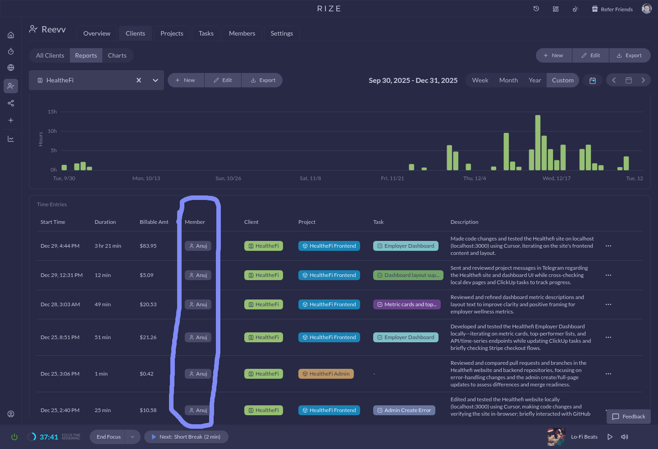Clear the HealtheFi client selection
This screenshot has height=449, width=658.
[139, 80]
